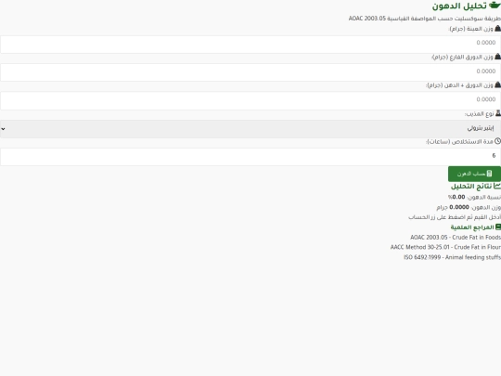Viewport: 501px width, 376px height.
Task: Click the ISO 6492:1999 reference line
Action: coord(453,257)
